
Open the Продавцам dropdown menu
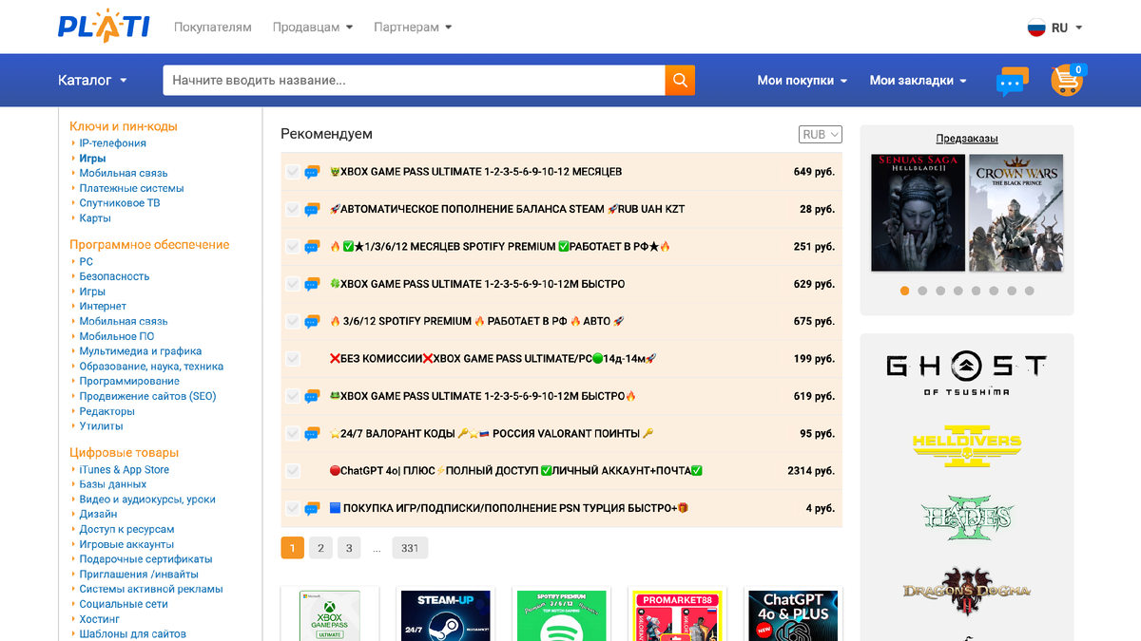313,28
